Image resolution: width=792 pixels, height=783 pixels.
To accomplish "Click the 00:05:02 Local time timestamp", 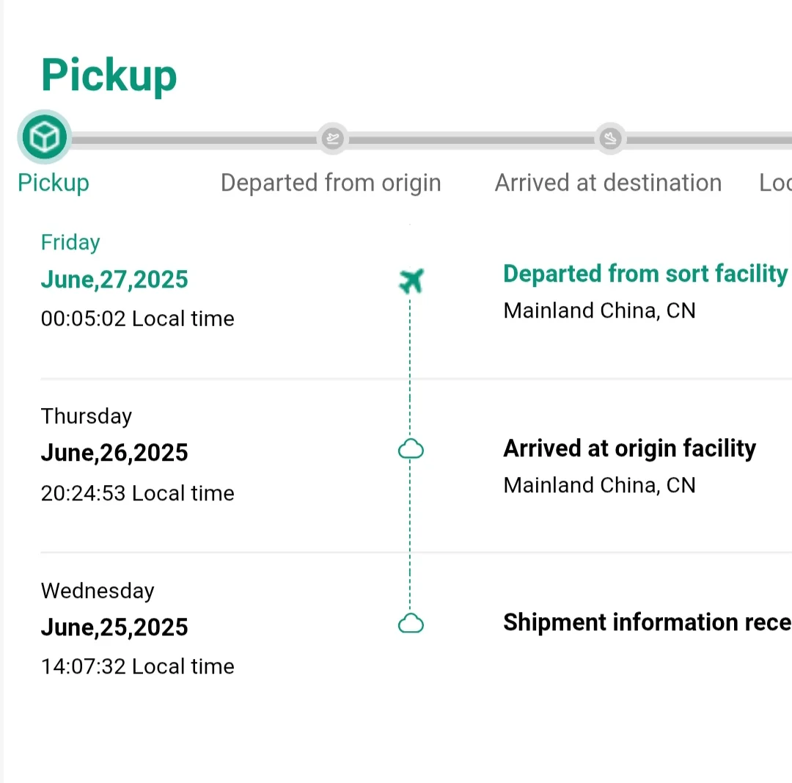I will tap(138, 318).
